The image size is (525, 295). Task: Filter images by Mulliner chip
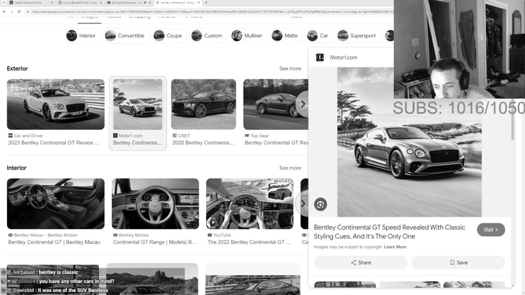(248, 36)
